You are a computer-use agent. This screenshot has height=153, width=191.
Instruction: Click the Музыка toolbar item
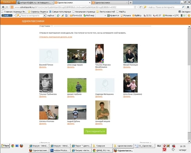126,16
